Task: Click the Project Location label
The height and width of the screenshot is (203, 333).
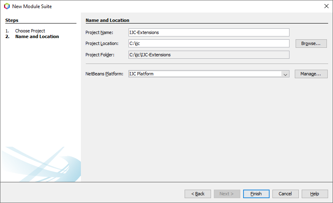Action: pos(102,43)
